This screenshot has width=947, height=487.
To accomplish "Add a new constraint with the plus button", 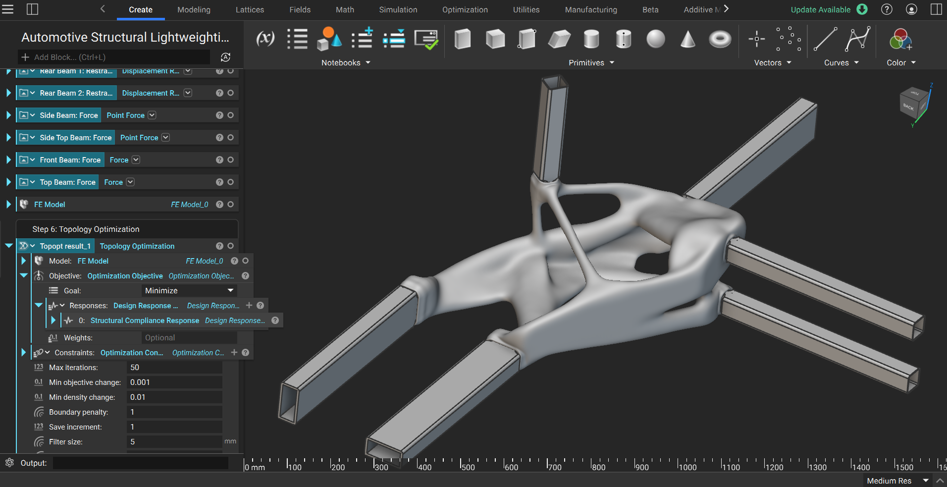I will (234, 352).
